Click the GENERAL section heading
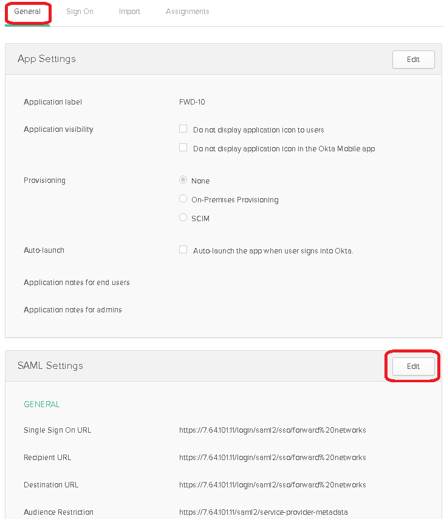Screen dimensions: 444x519 click(42, 404)
